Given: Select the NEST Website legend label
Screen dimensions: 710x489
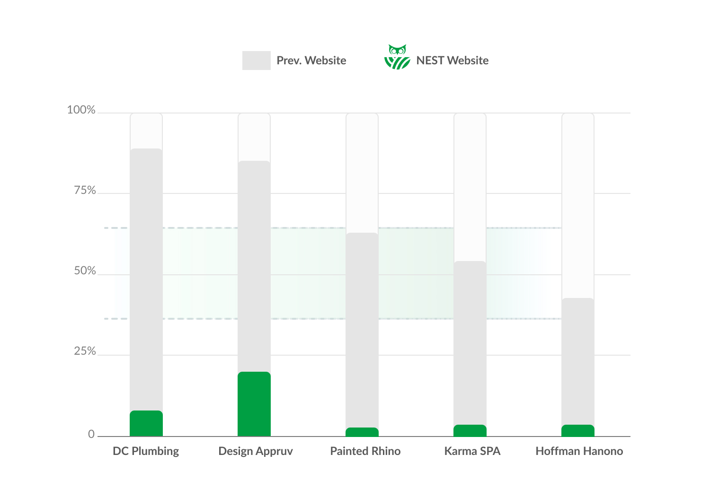Looking at the screenshot, I should pyautogui.click(x=452, y=61).
